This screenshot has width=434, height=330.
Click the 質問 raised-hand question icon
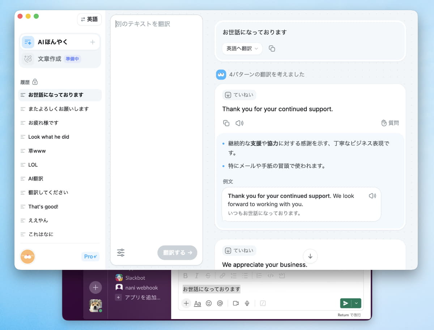(384, 123)
